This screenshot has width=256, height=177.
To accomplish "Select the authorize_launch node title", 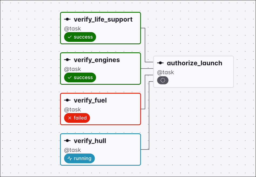I will point(194,63).
